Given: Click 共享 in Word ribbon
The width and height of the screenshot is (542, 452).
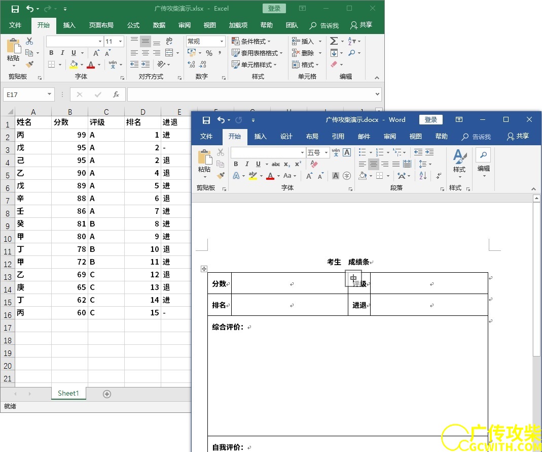Looking at the screenshot, I should pyautogui.click(x=518, y=137).
